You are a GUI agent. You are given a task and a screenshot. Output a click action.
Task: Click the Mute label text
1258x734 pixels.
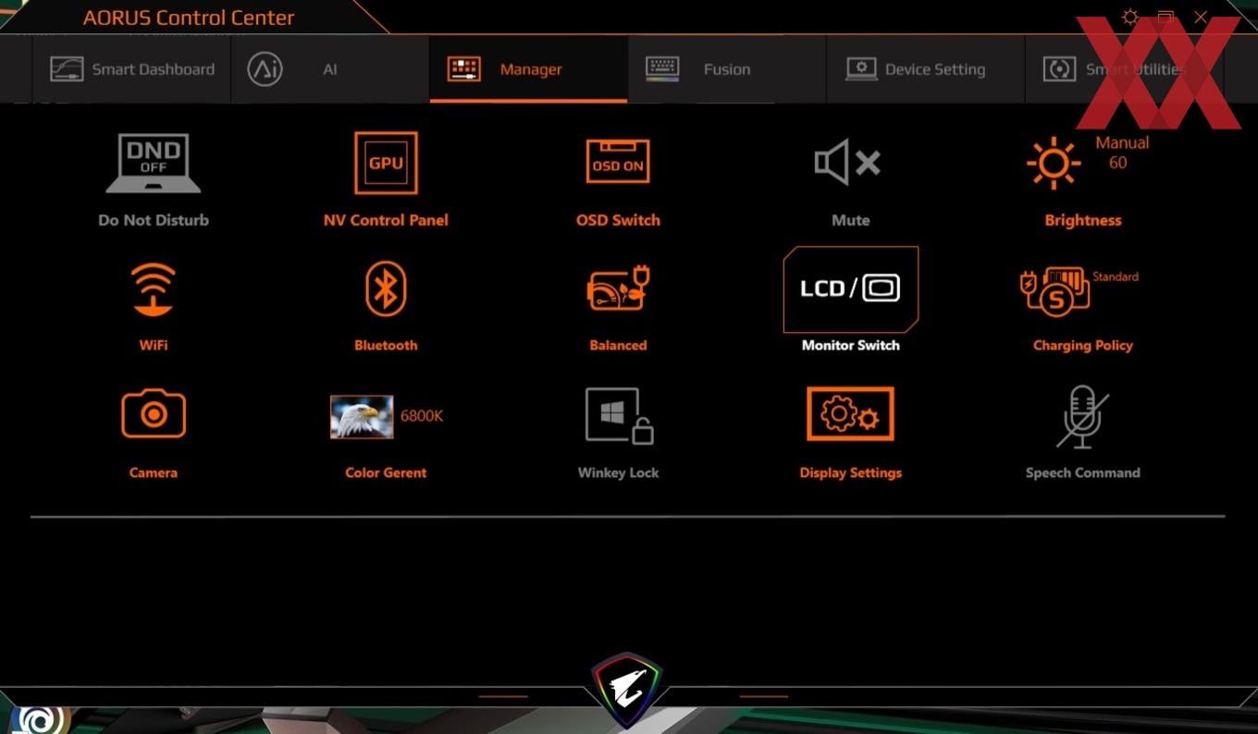click(851, 220)
